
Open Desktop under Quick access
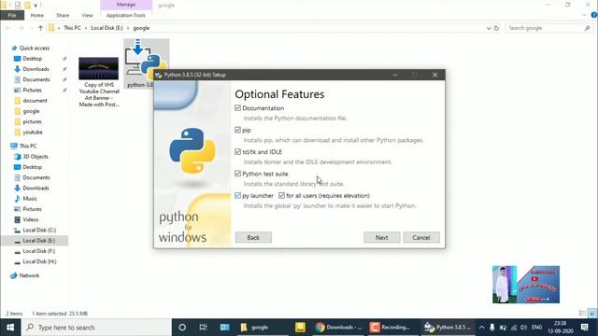click(32, 59)
